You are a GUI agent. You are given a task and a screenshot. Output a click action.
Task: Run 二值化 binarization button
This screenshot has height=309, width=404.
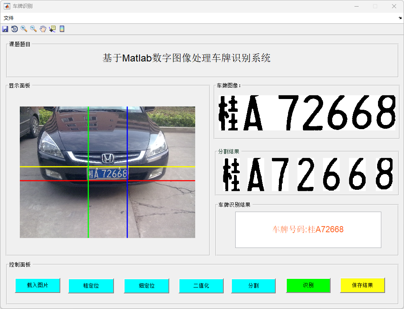[x=201, y=285]
